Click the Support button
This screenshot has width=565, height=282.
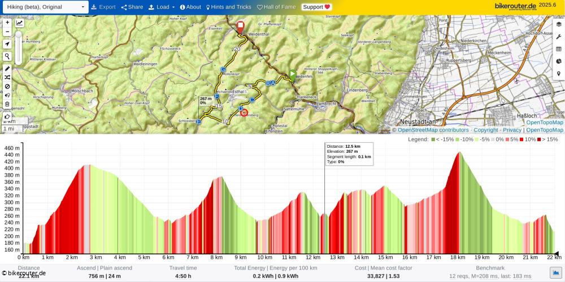pyautogui.click(x=316, y=7)
